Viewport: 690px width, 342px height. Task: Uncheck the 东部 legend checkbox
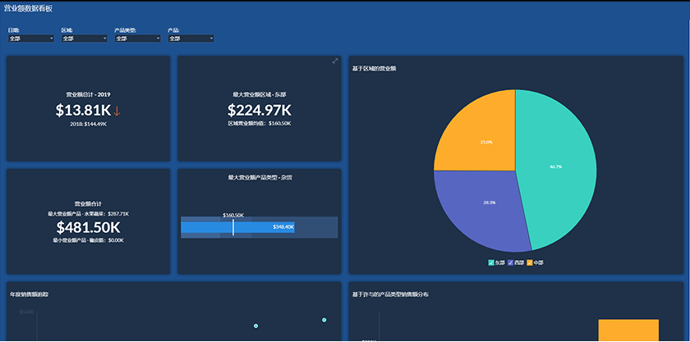(491, 262)
